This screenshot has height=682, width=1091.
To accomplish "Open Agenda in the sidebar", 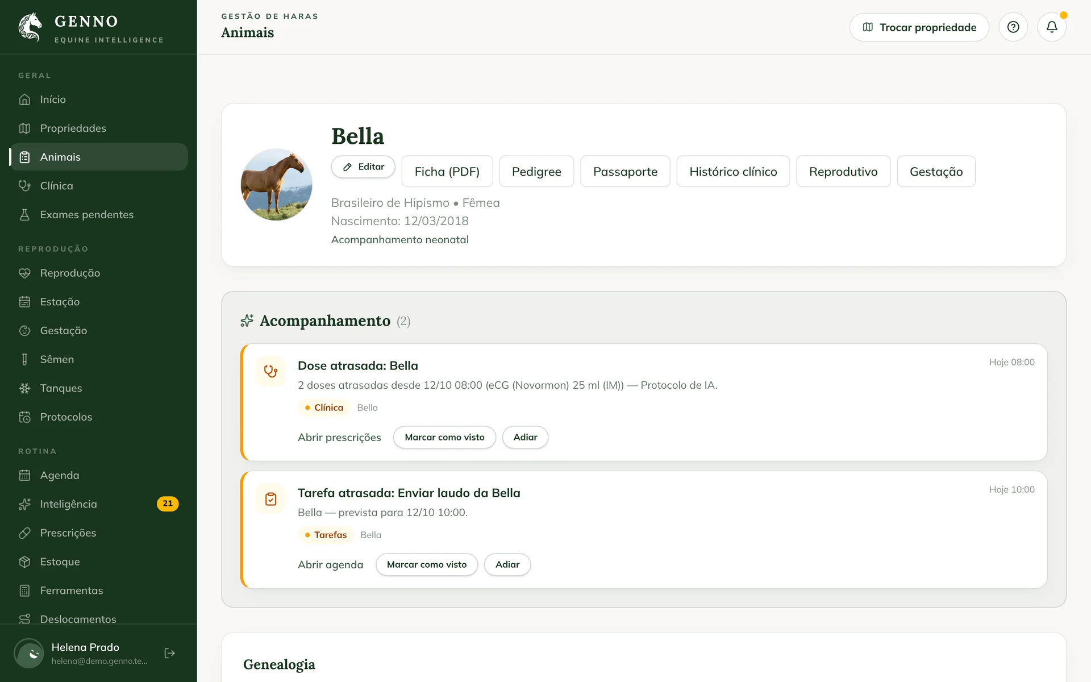I will (x=99, y=475).
